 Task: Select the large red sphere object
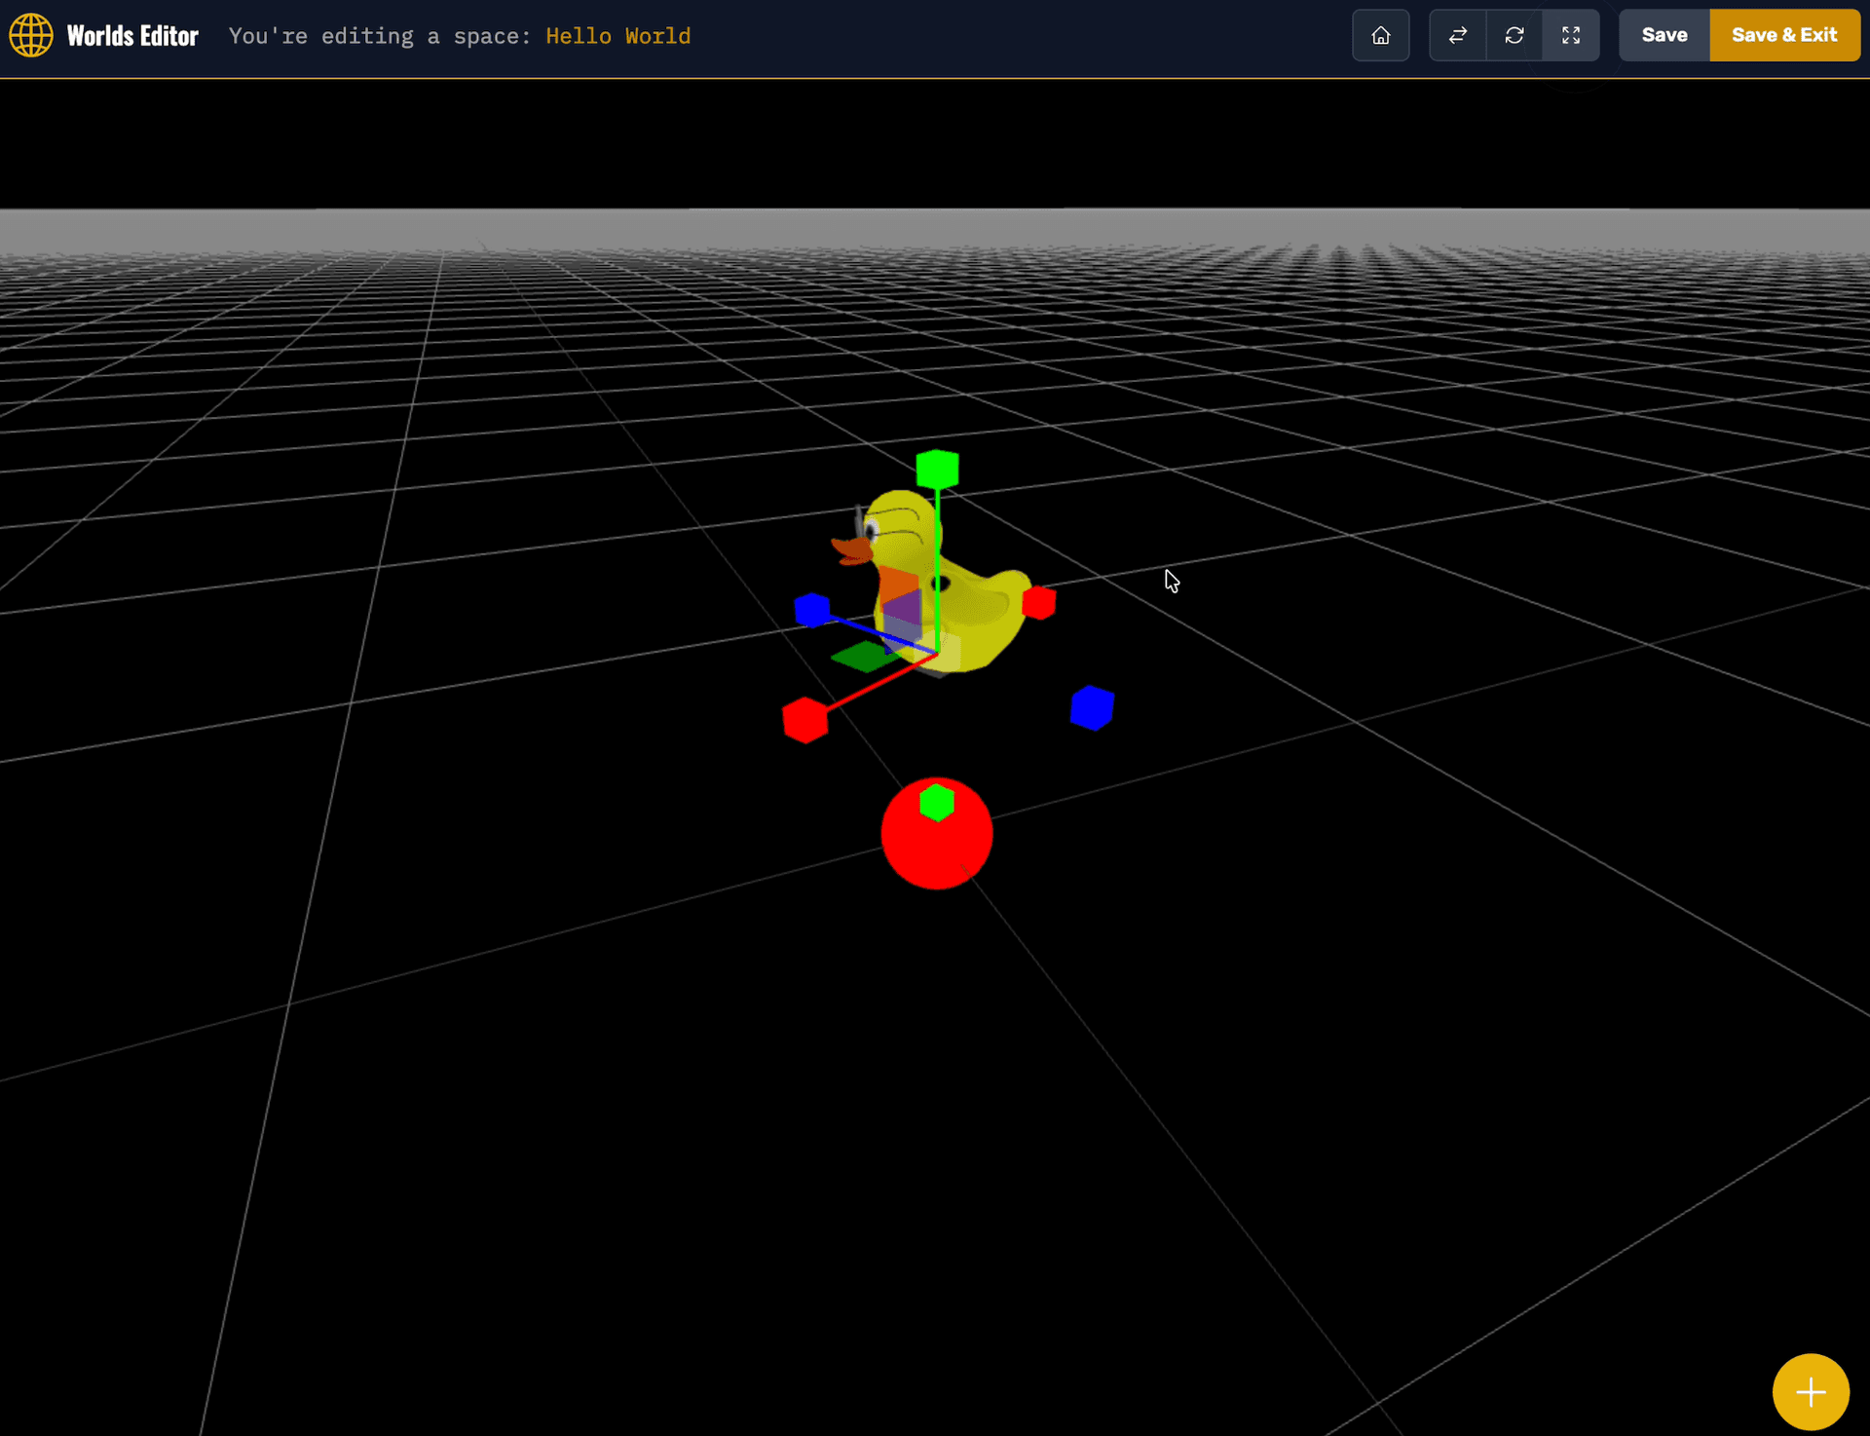[x=936, y=850]
